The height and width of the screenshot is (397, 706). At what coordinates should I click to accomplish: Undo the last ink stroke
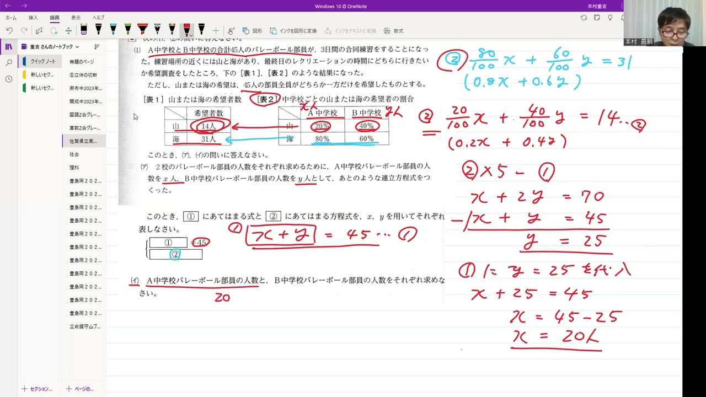coord(9,31)
